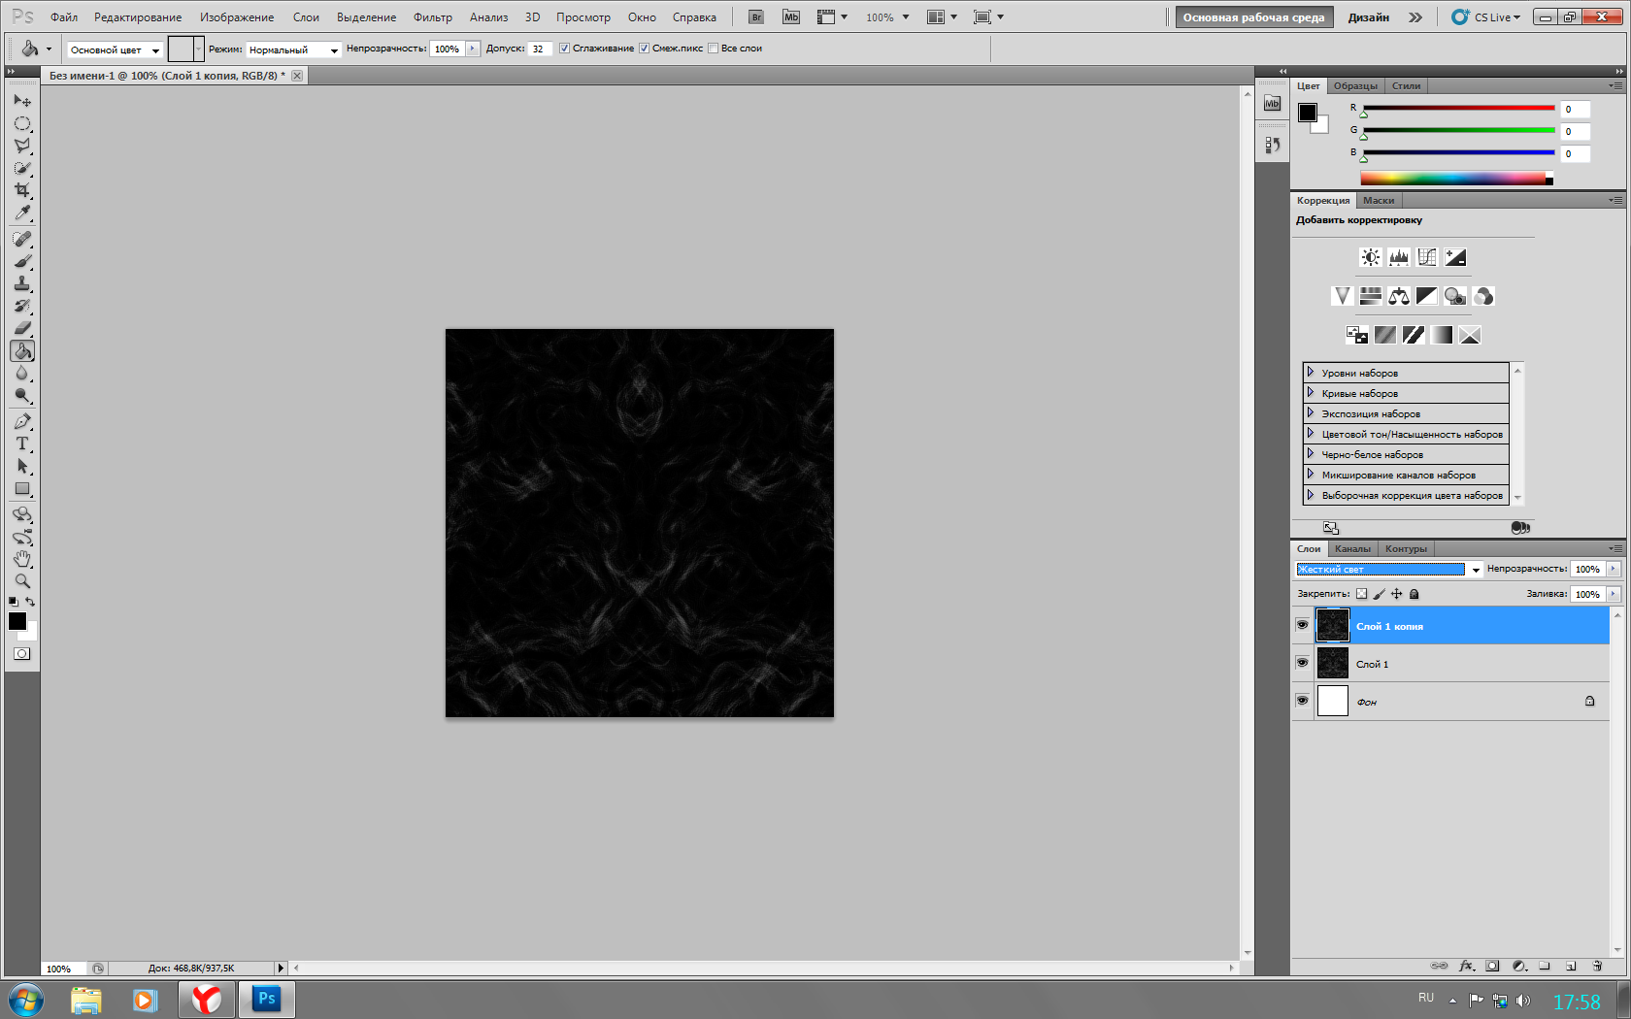Hide the Фон layer
The width and height of the screenshot is (1631, 1019).
[x=1302, y=701]
